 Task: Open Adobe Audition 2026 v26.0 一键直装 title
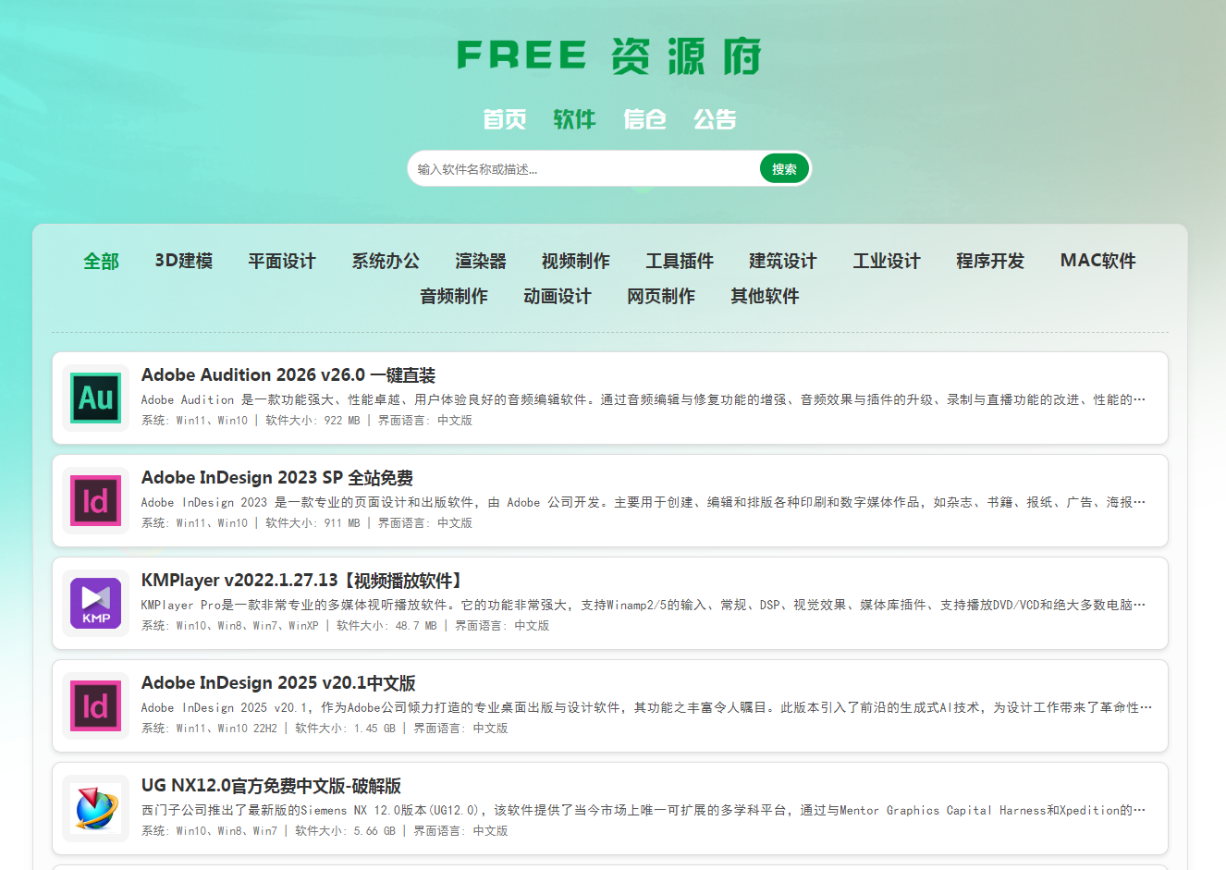tap(288, 375)
